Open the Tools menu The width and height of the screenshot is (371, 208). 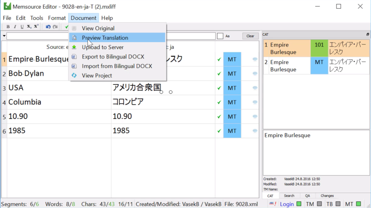(37, 18)
